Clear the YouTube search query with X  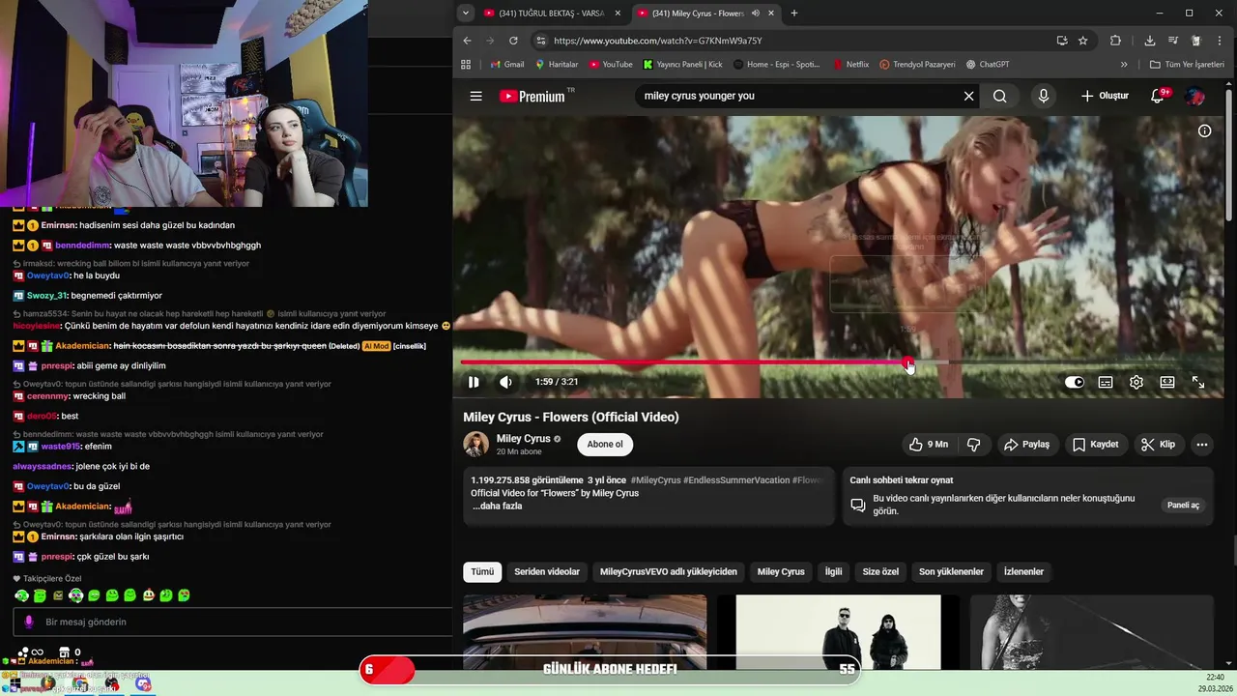click(968, 96)
